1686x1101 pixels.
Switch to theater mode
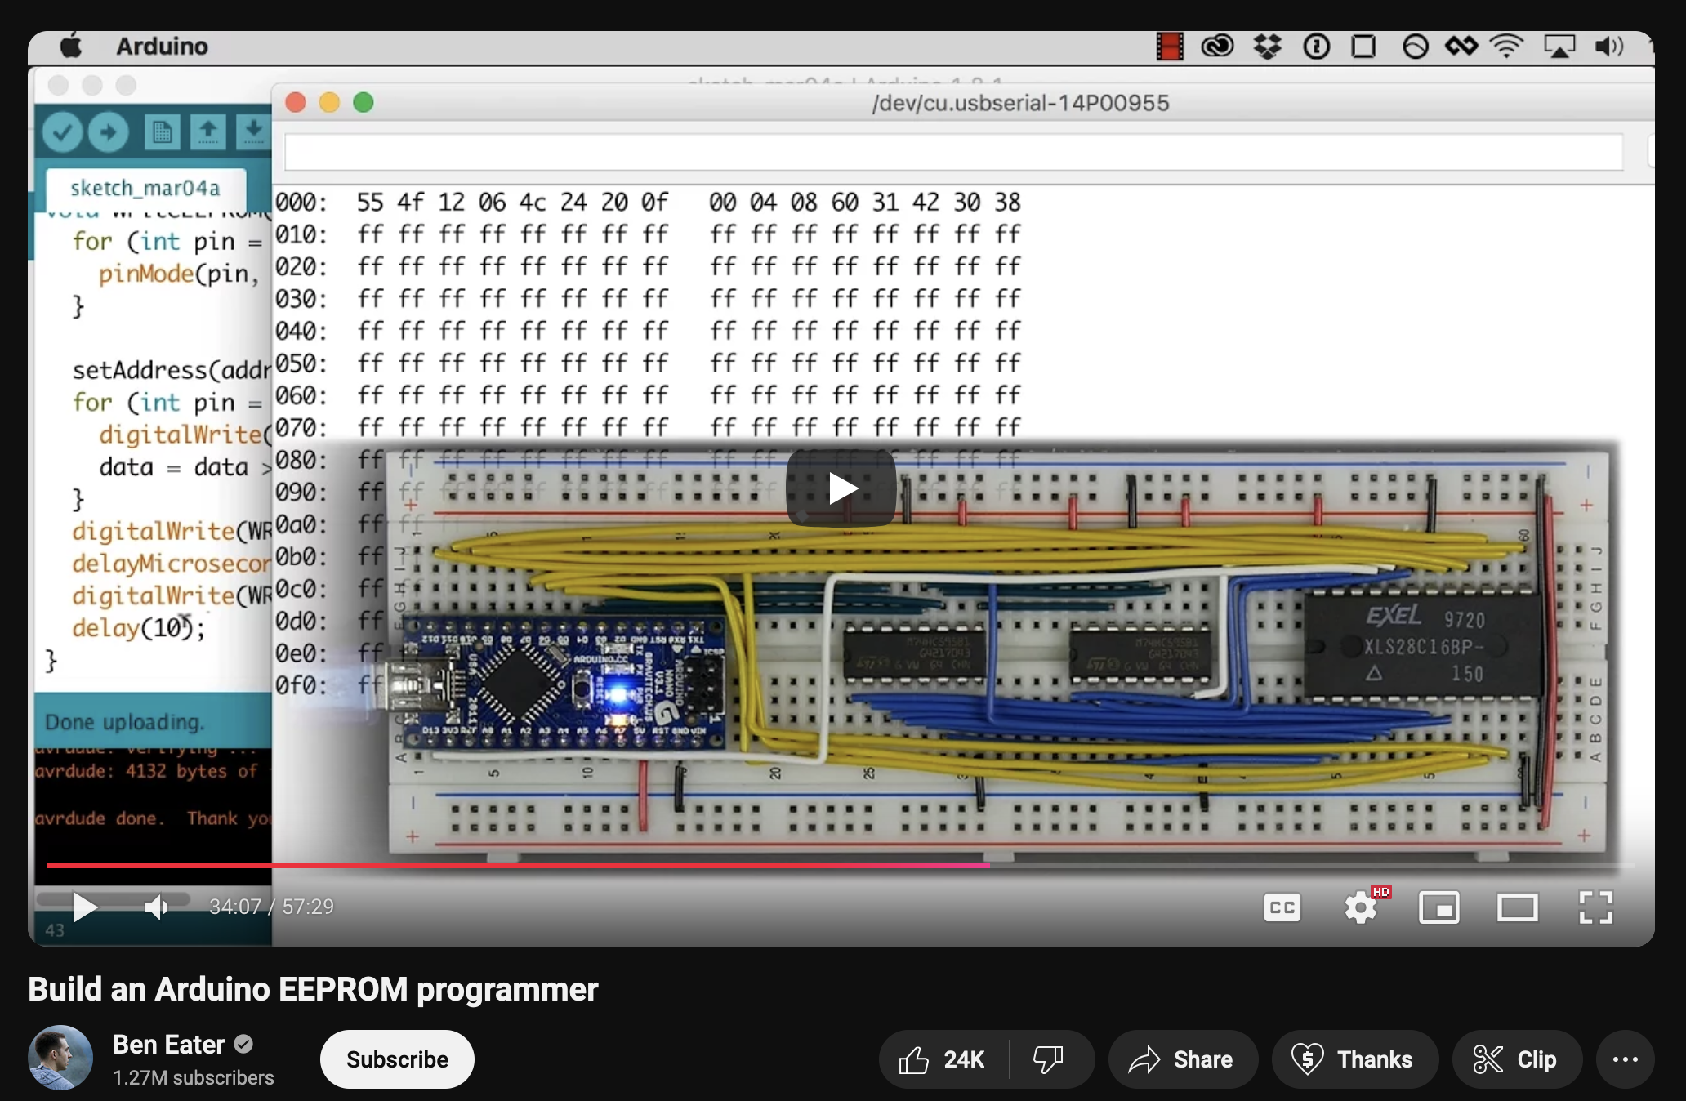click(1518, 907)
